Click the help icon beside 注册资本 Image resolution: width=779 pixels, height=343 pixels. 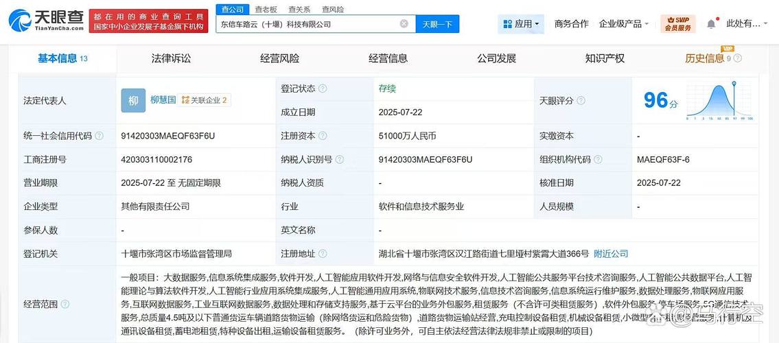[x=323, y=136]
